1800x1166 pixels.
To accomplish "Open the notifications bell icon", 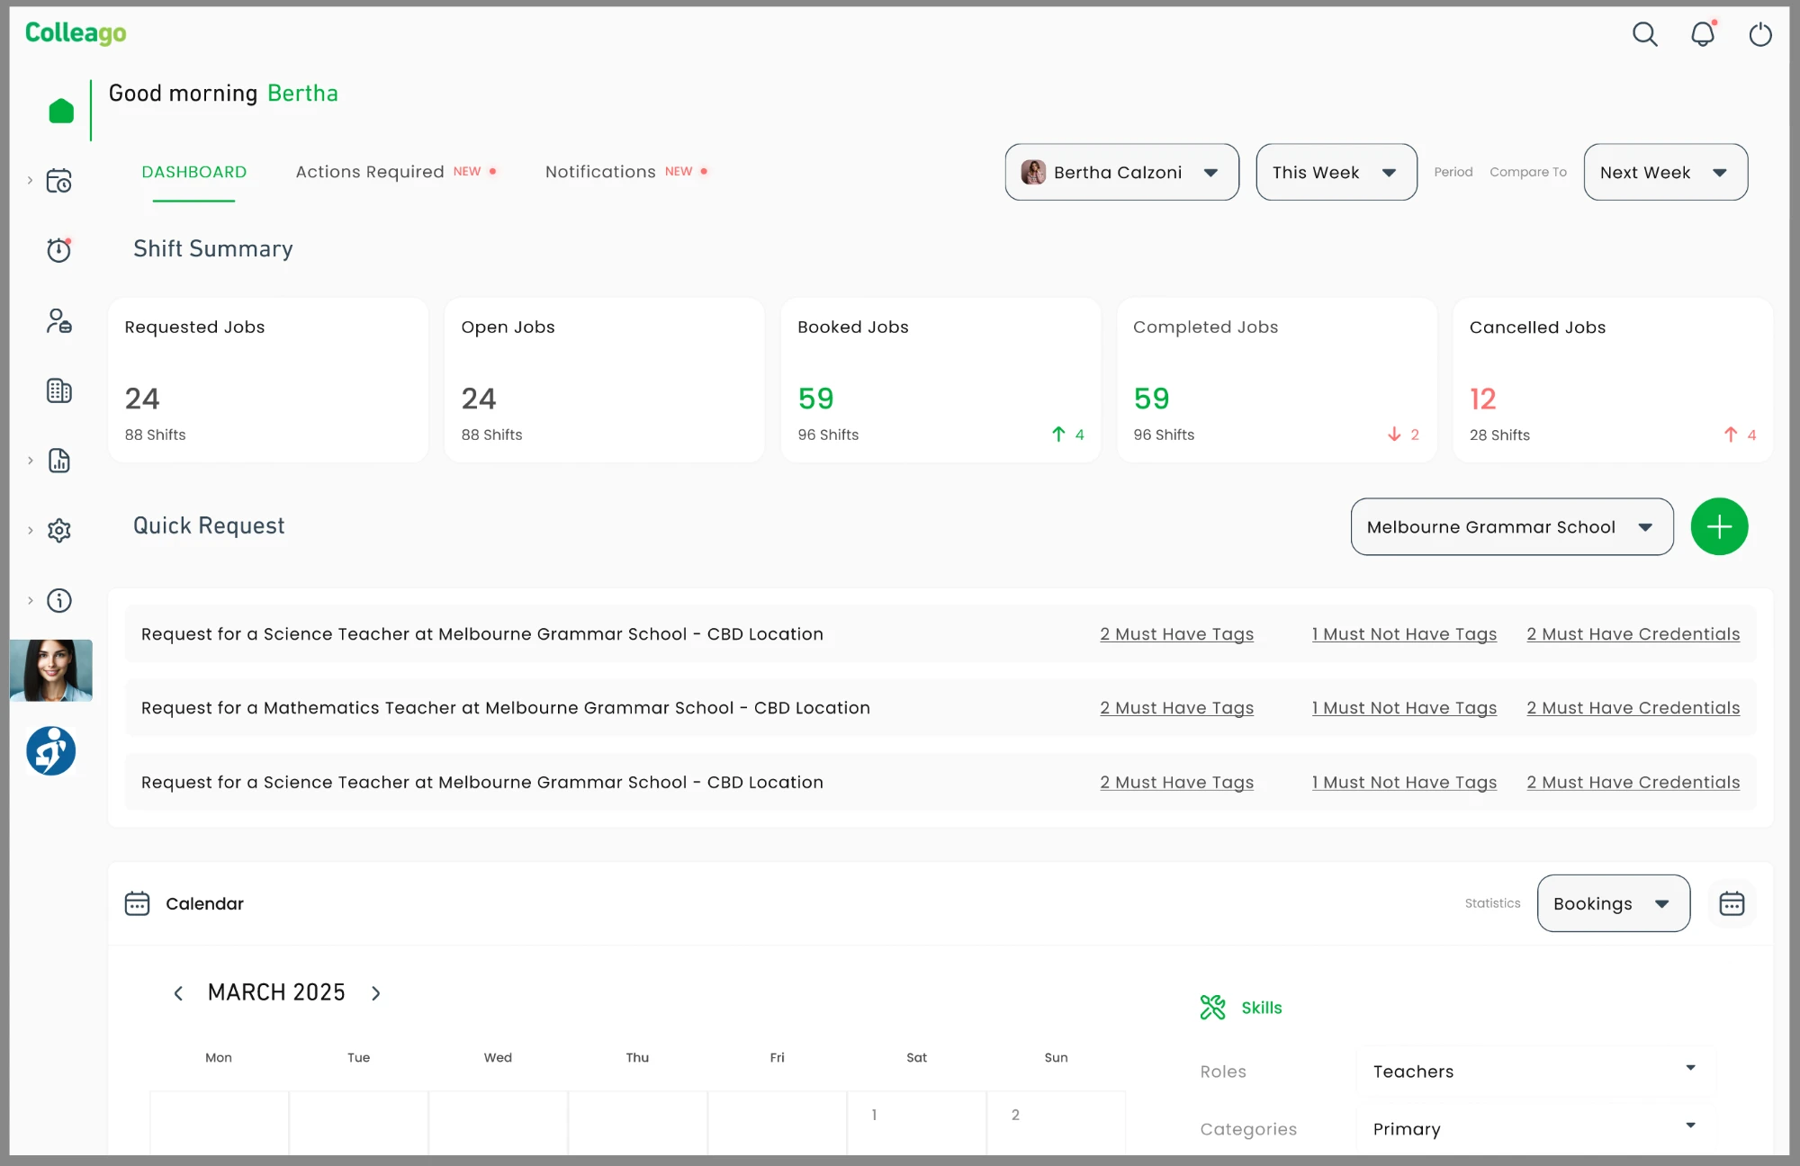I will coord(1703,34).
